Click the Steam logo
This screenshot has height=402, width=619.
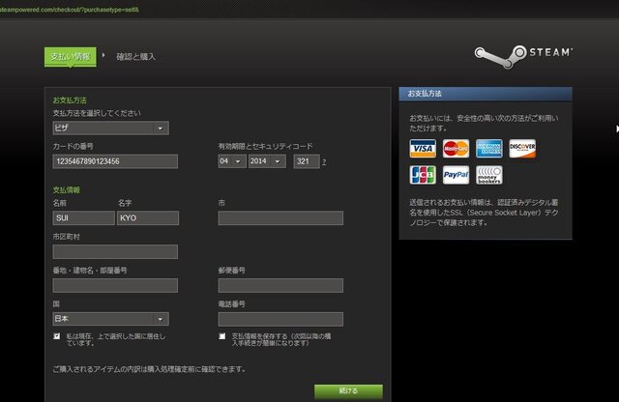click(x=523, y=54)
